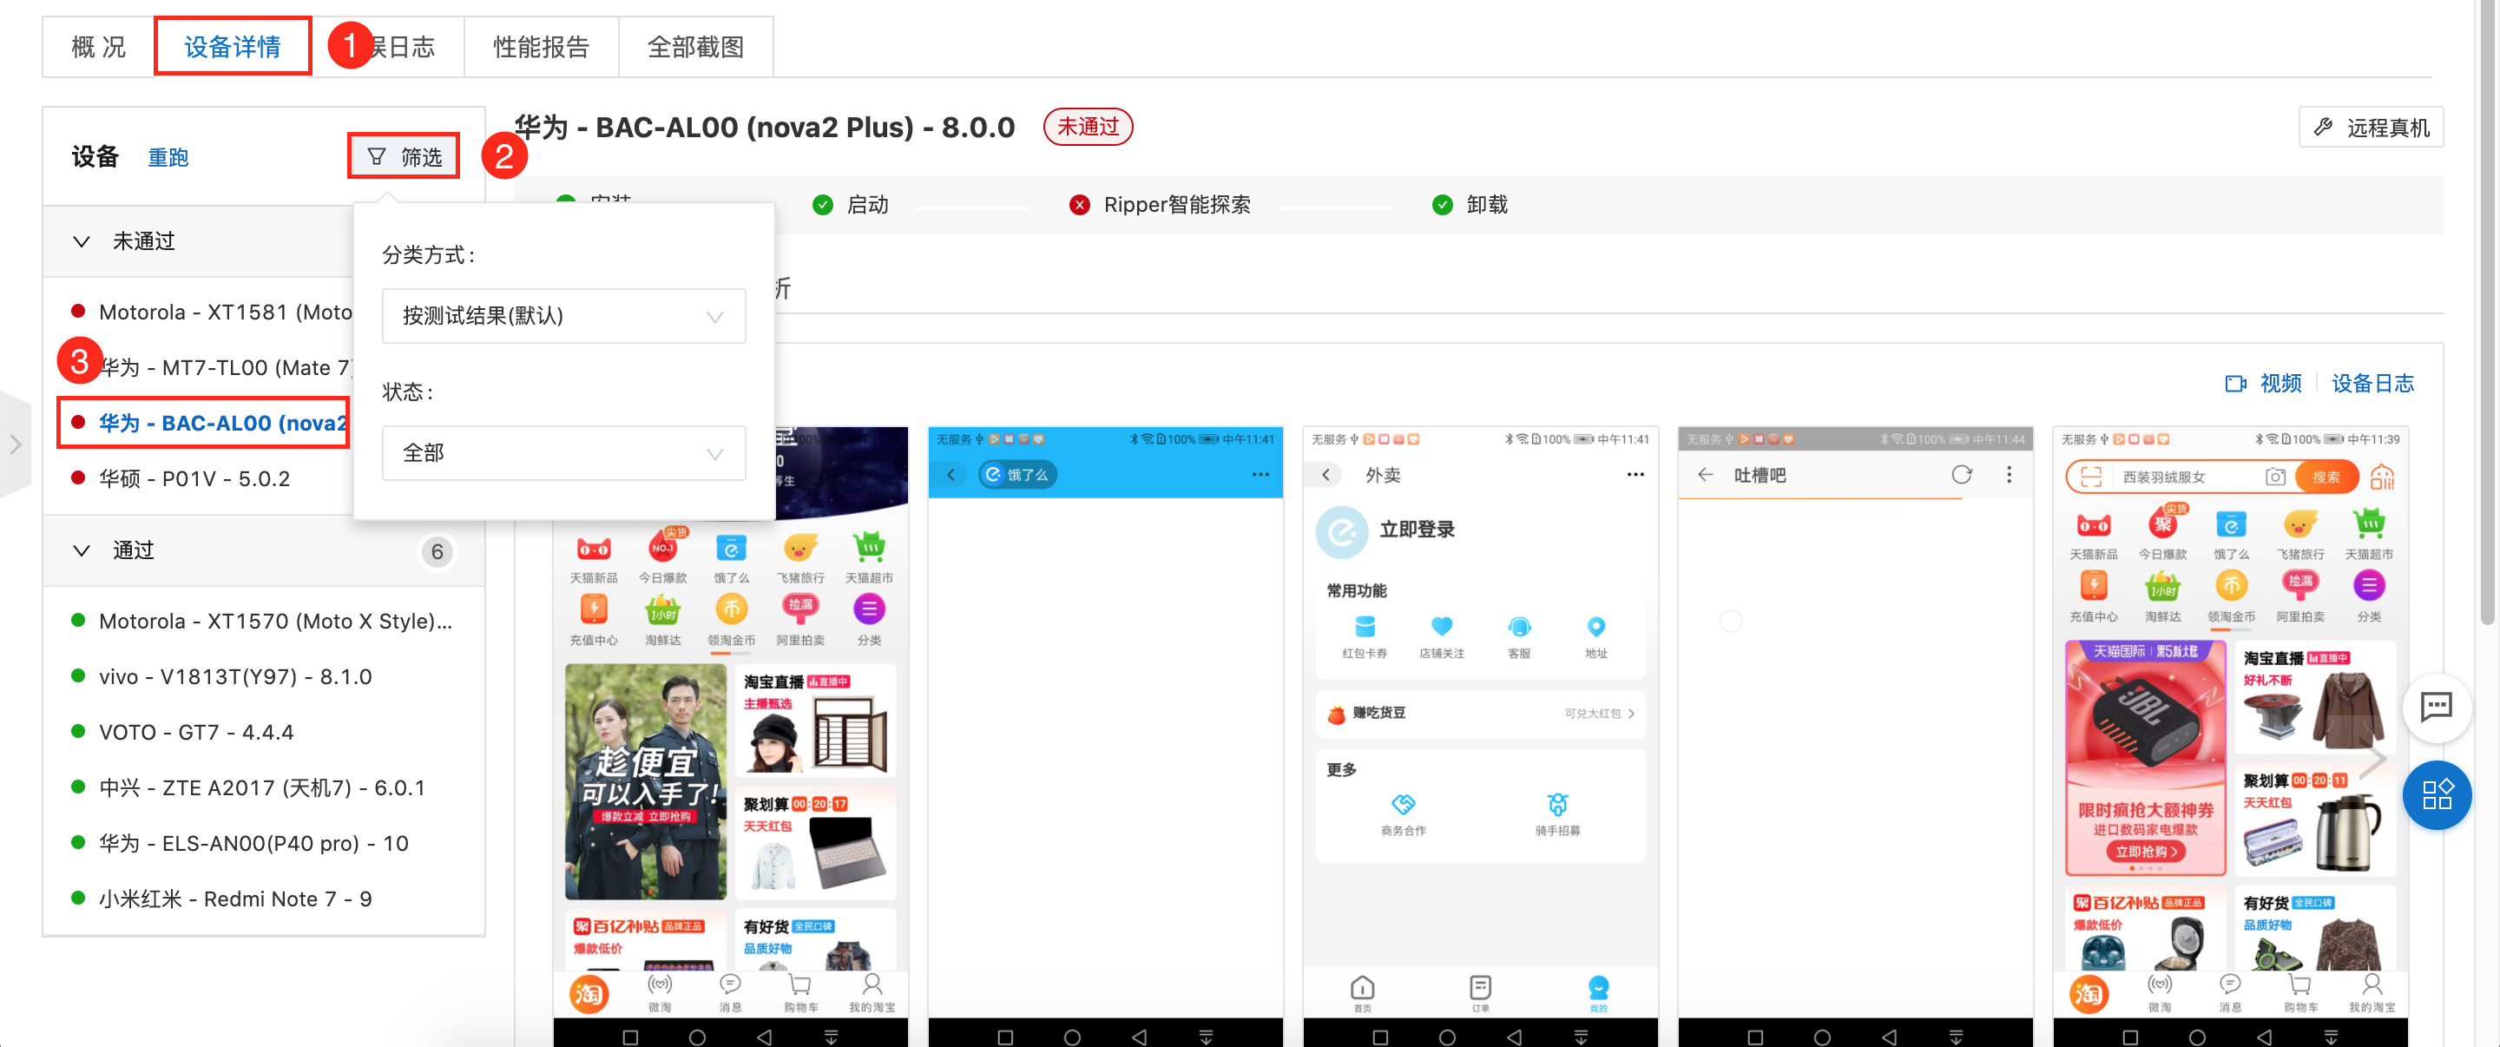Click the 骑手招募 icon
This screenshot has height=1047, width=2500.
click(x=1556, y=805)
